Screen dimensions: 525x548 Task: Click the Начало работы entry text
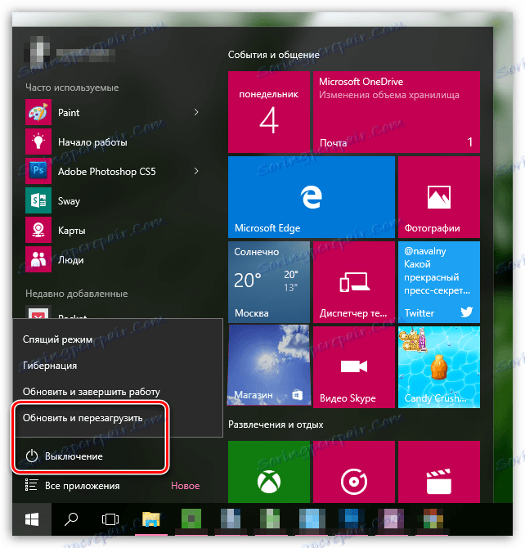[x=92, y=142]
